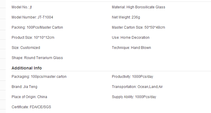Click the Brand Jia Teng text
This screenshot has height=113, width=211.
tap(24, 87)
